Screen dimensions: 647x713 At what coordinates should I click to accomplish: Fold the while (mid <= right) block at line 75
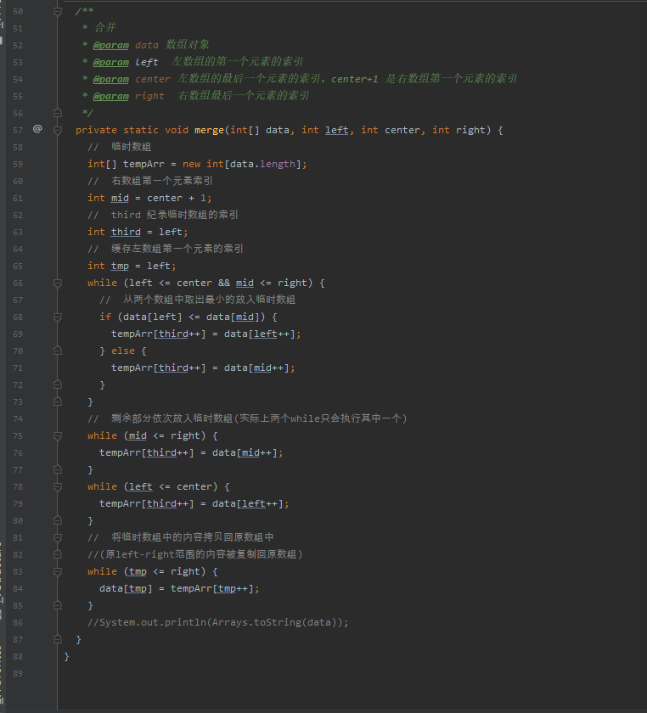point(58,436)
